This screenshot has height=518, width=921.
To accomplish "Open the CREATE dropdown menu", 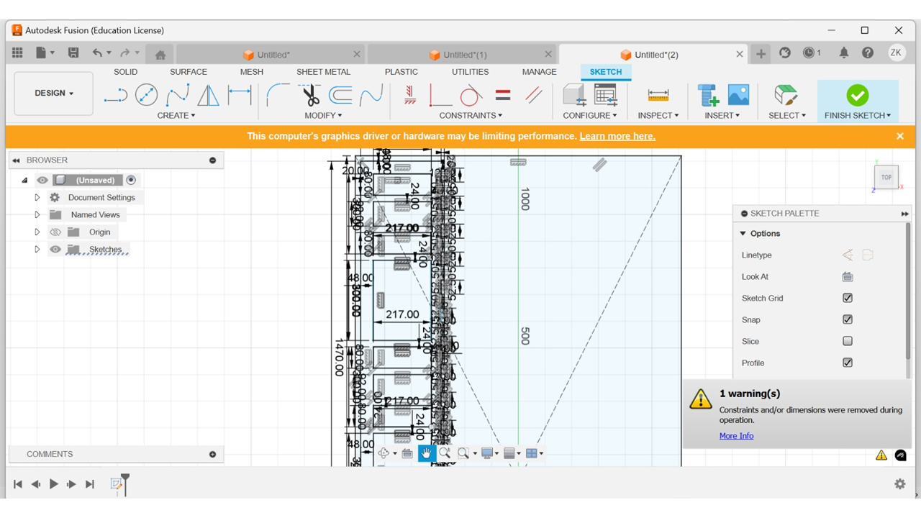I will point(176,115).
